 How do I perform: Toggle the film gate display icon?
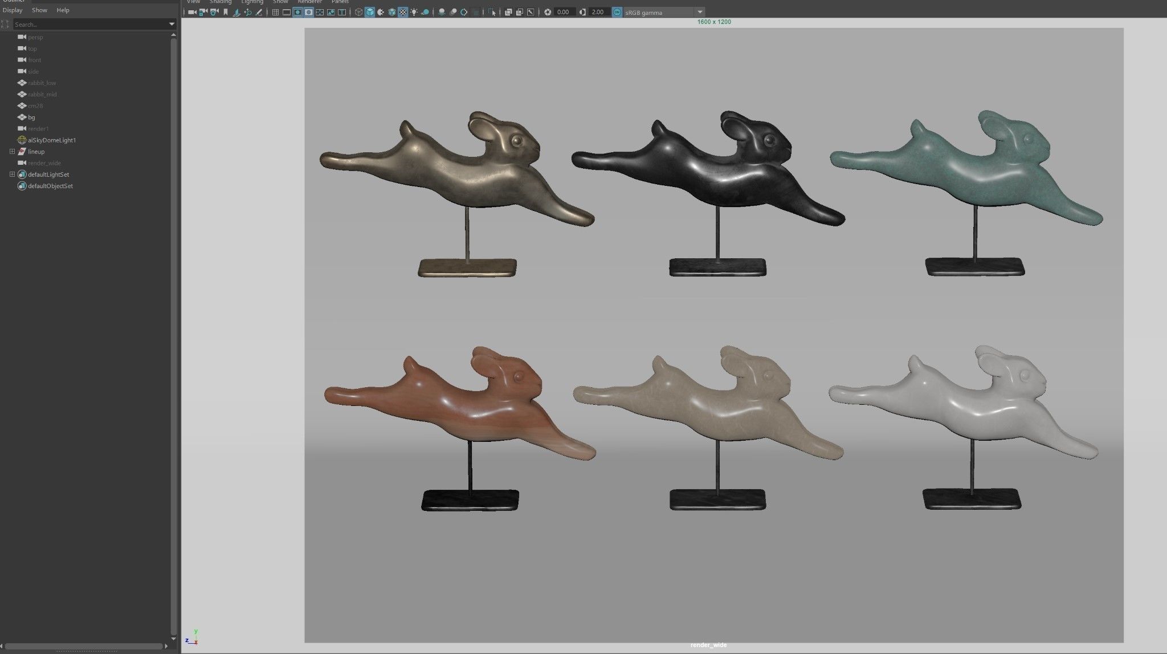pos(287,12)
